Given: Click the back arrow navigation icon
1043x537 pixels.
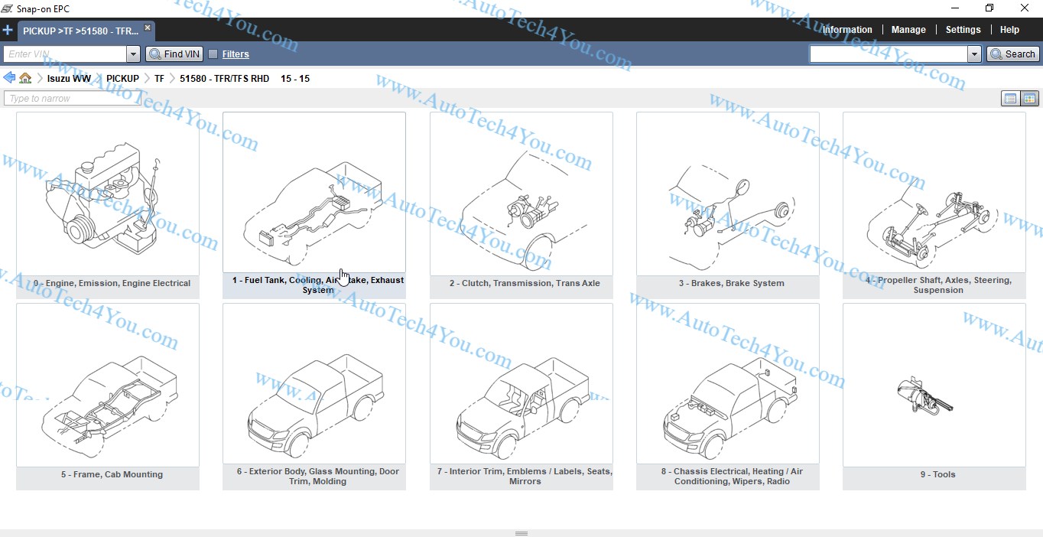Looking at the screenshot, I should [x=9, y=78].
